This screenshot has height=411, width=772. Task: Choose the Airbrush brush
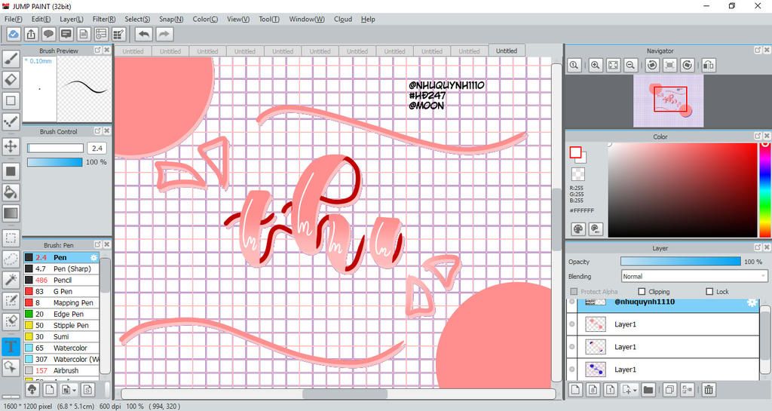pos(62,370)
